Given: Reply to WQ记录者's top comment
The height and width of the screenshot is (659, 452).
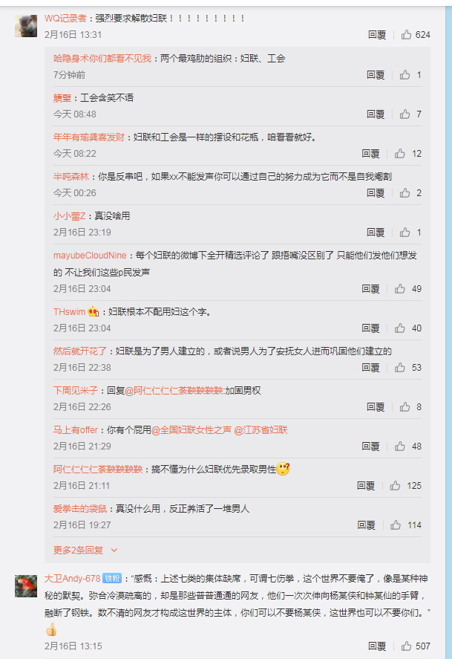Looking at the screenshot, I should point(377,34).
